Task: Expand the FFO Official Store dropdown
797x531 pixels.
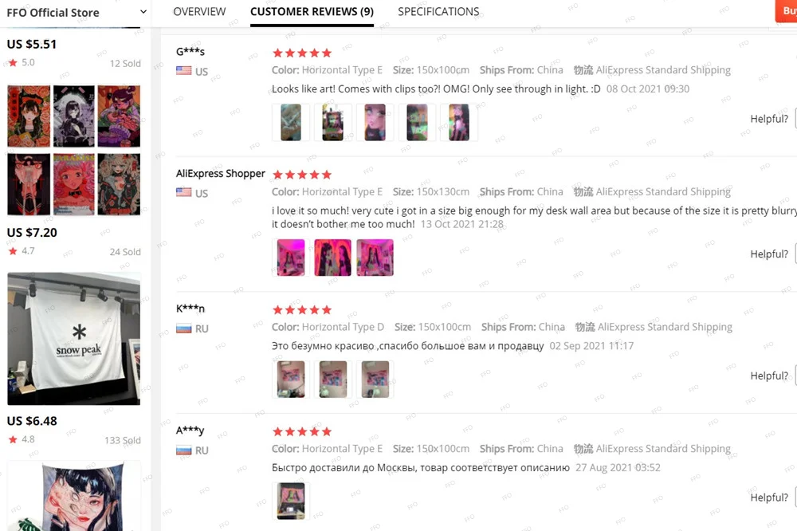Action: coord(143,12)
